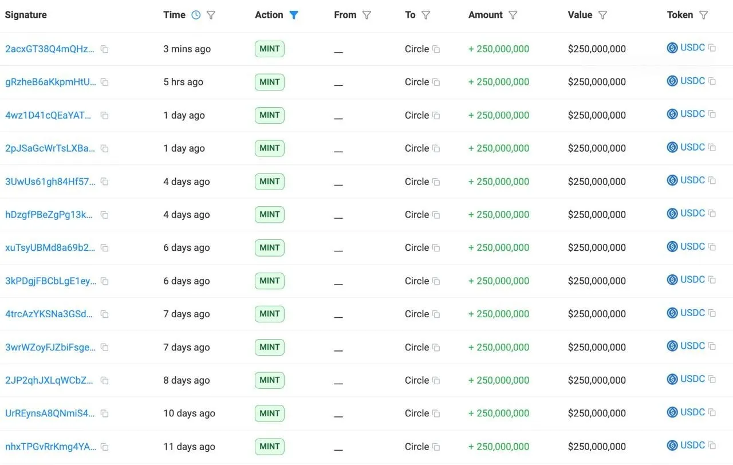Copy signature 2acxGT38Q4mQHz using copy icon
This screenshot has height=465, width=733.
click(104, 49)
